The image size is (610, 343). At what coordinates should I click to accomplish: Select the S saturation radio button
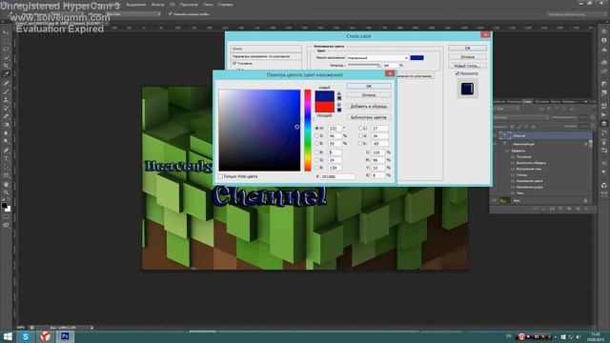point(317,135)
